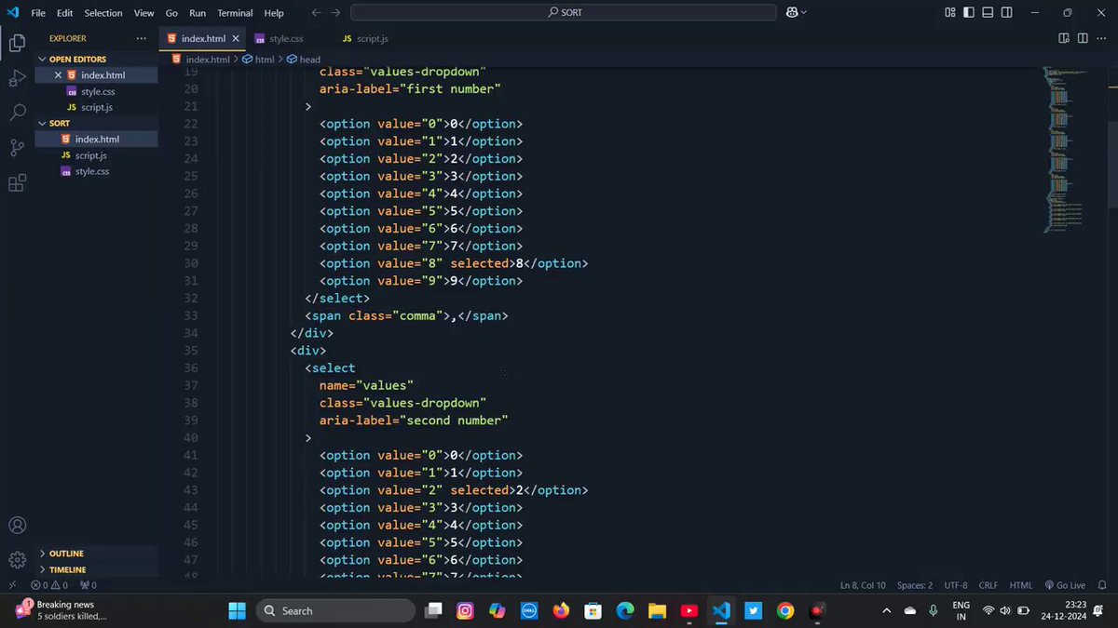The image size is (1118, 628).
Task: Open Explorer views and more actions ellipsis
Action: pos(141,38)
